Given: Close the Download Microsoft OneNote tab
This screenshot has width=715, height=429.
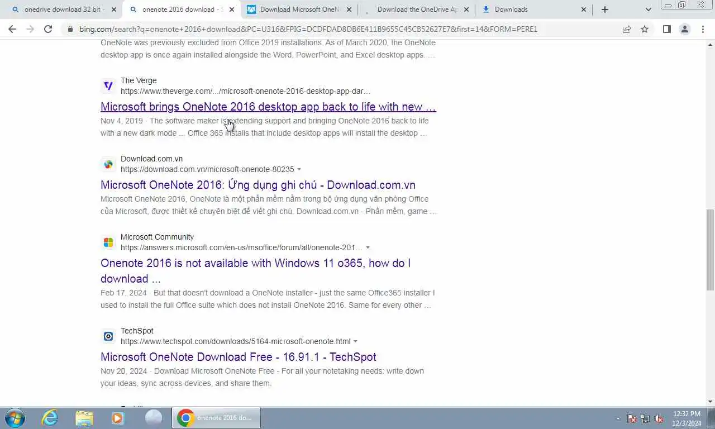Looking at the screenshot, I should coord(349,9).
